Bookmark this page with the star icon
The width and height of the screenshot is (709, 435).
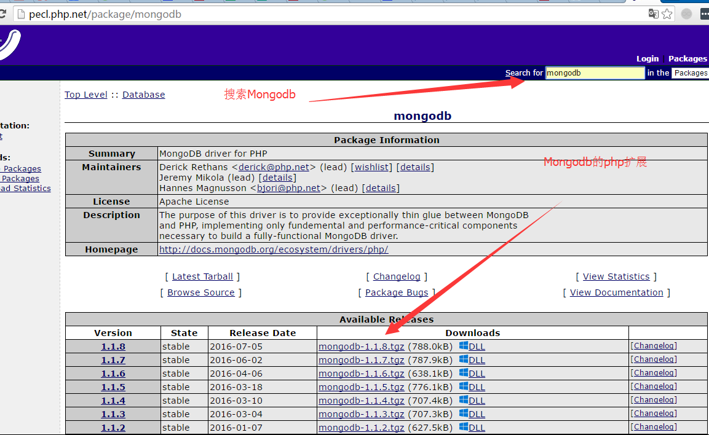[667, 14]
